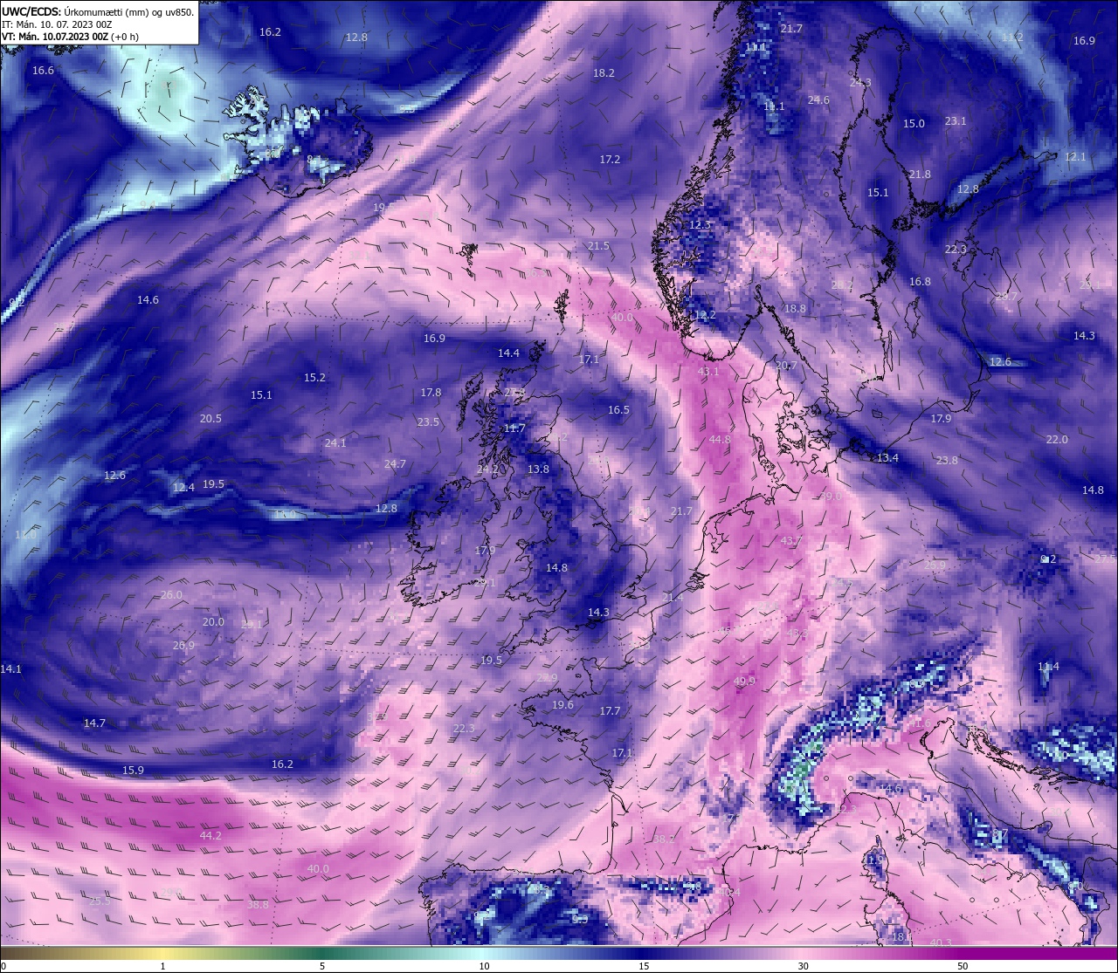The width and height of the screenshot is (1118, 973).
Task: Select the value 24.6 over northern Scandinavia
Action: (x=818, y=100)
